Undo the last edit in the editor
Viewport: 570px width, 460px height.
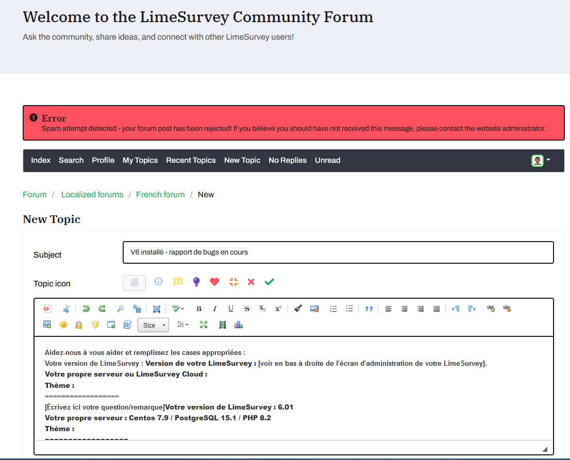pyautogui.click(x=86, y=309)
